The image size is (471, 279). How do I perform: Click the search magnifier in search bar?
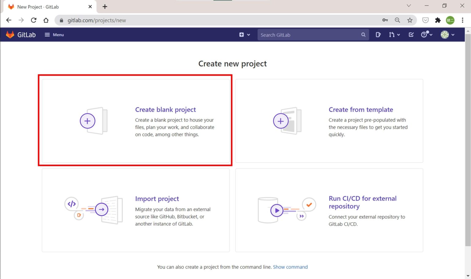pyautogui.click(x=363, y=35)
